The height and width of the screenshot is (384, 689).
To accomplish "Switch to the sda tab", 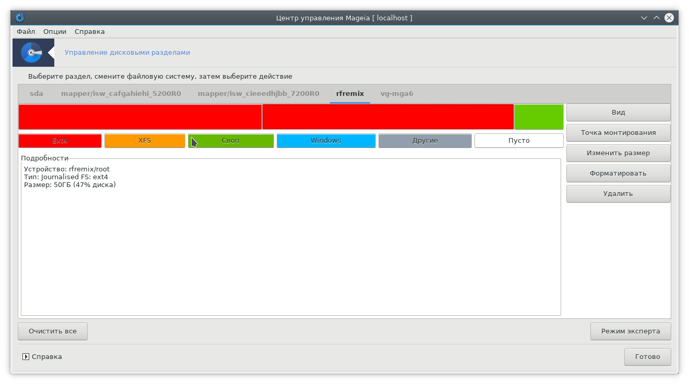I will point(37,94).
